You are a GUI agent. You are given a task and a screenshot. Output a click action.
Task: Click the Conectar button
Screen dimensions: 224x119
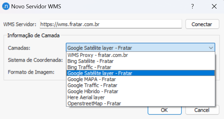click(202, 24)
